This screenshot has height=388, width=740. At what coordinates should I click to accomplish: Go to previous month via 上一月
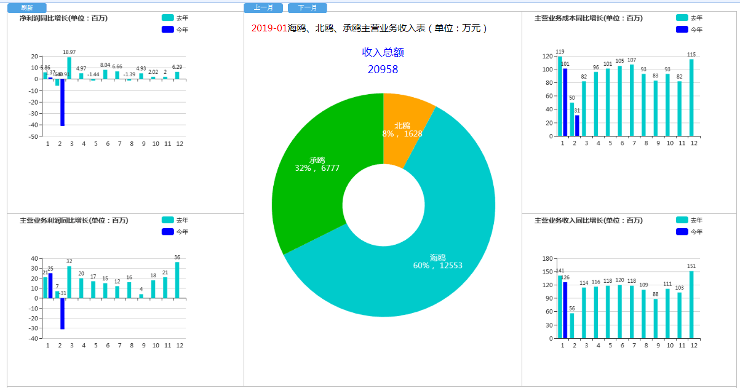pyautogui.click(x=263, y=8)
